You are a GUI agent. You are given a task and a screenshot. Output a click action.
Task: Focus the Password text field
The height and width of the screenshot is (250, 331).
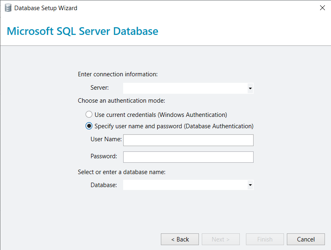tap(188, 157)
